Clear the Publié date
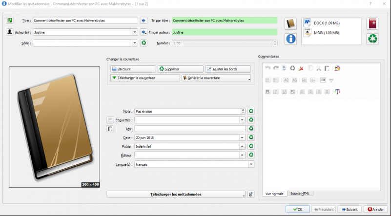This screenshot has height=216, width=391. coord(251,146)
